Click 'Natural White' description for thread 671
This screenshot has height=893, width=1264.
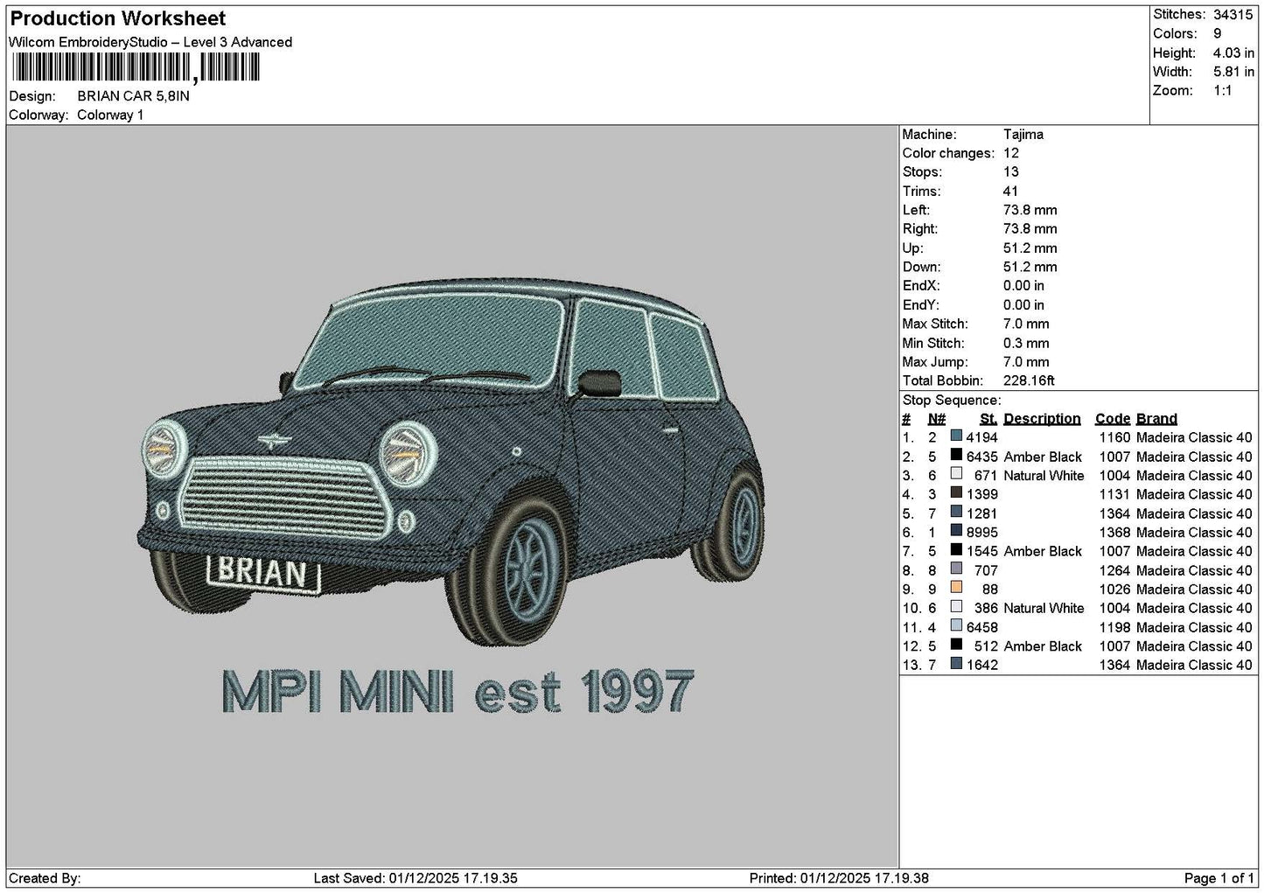(x=1044, y=475)
